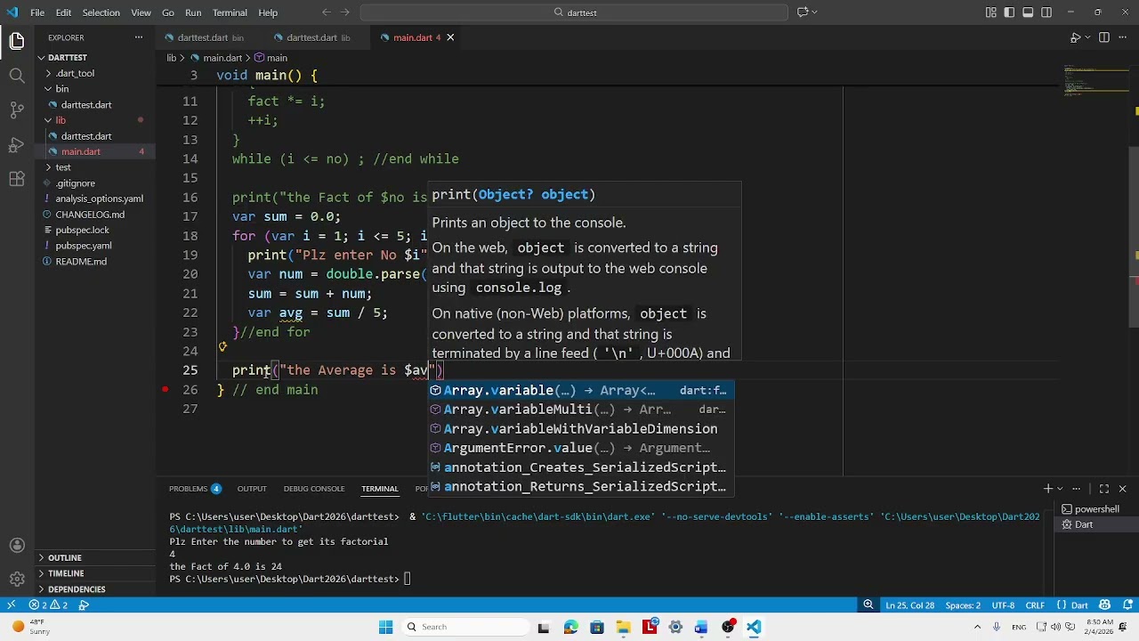Click the Run or Debug play icon
The height and width of the screenshot is (641, 1139).
point(1075,37)
